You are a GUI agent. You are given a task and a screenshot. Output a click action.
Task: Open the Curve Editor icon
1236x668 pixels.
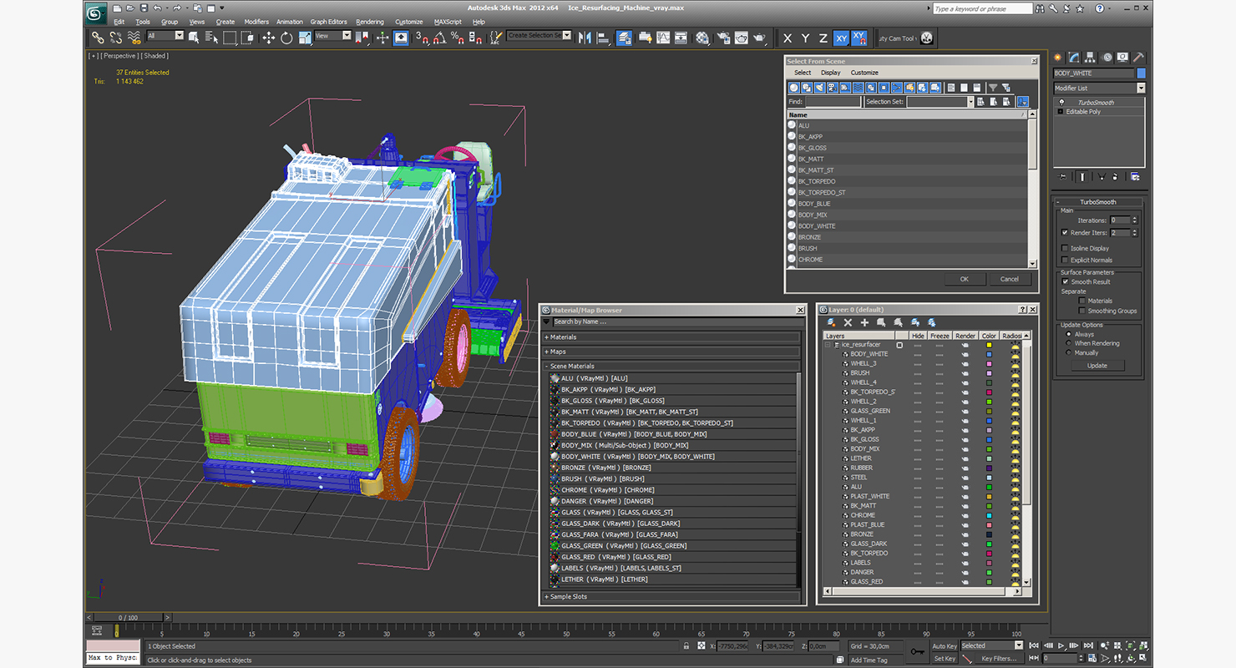663,38
